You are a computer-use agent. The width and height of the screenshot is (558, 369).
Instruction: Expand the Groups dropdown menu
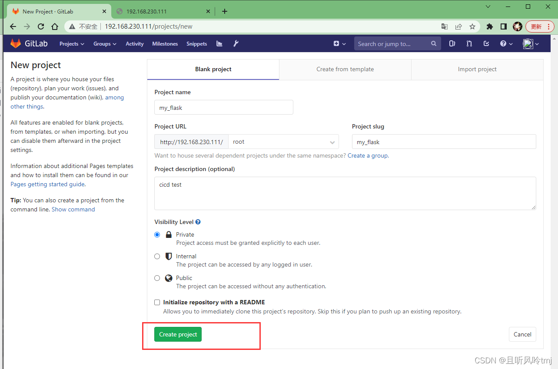tap(105, 43)
